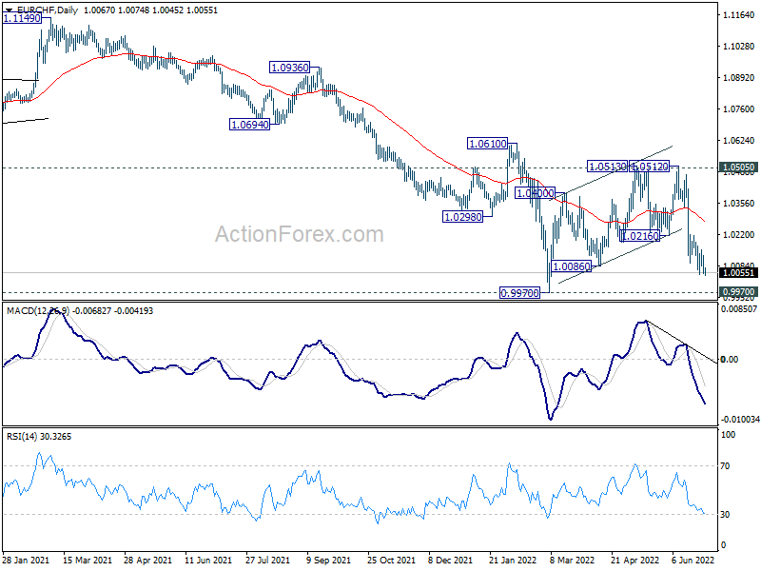
Task: Click the 11 Jun 2021 date label
Action: coord(208,560)
